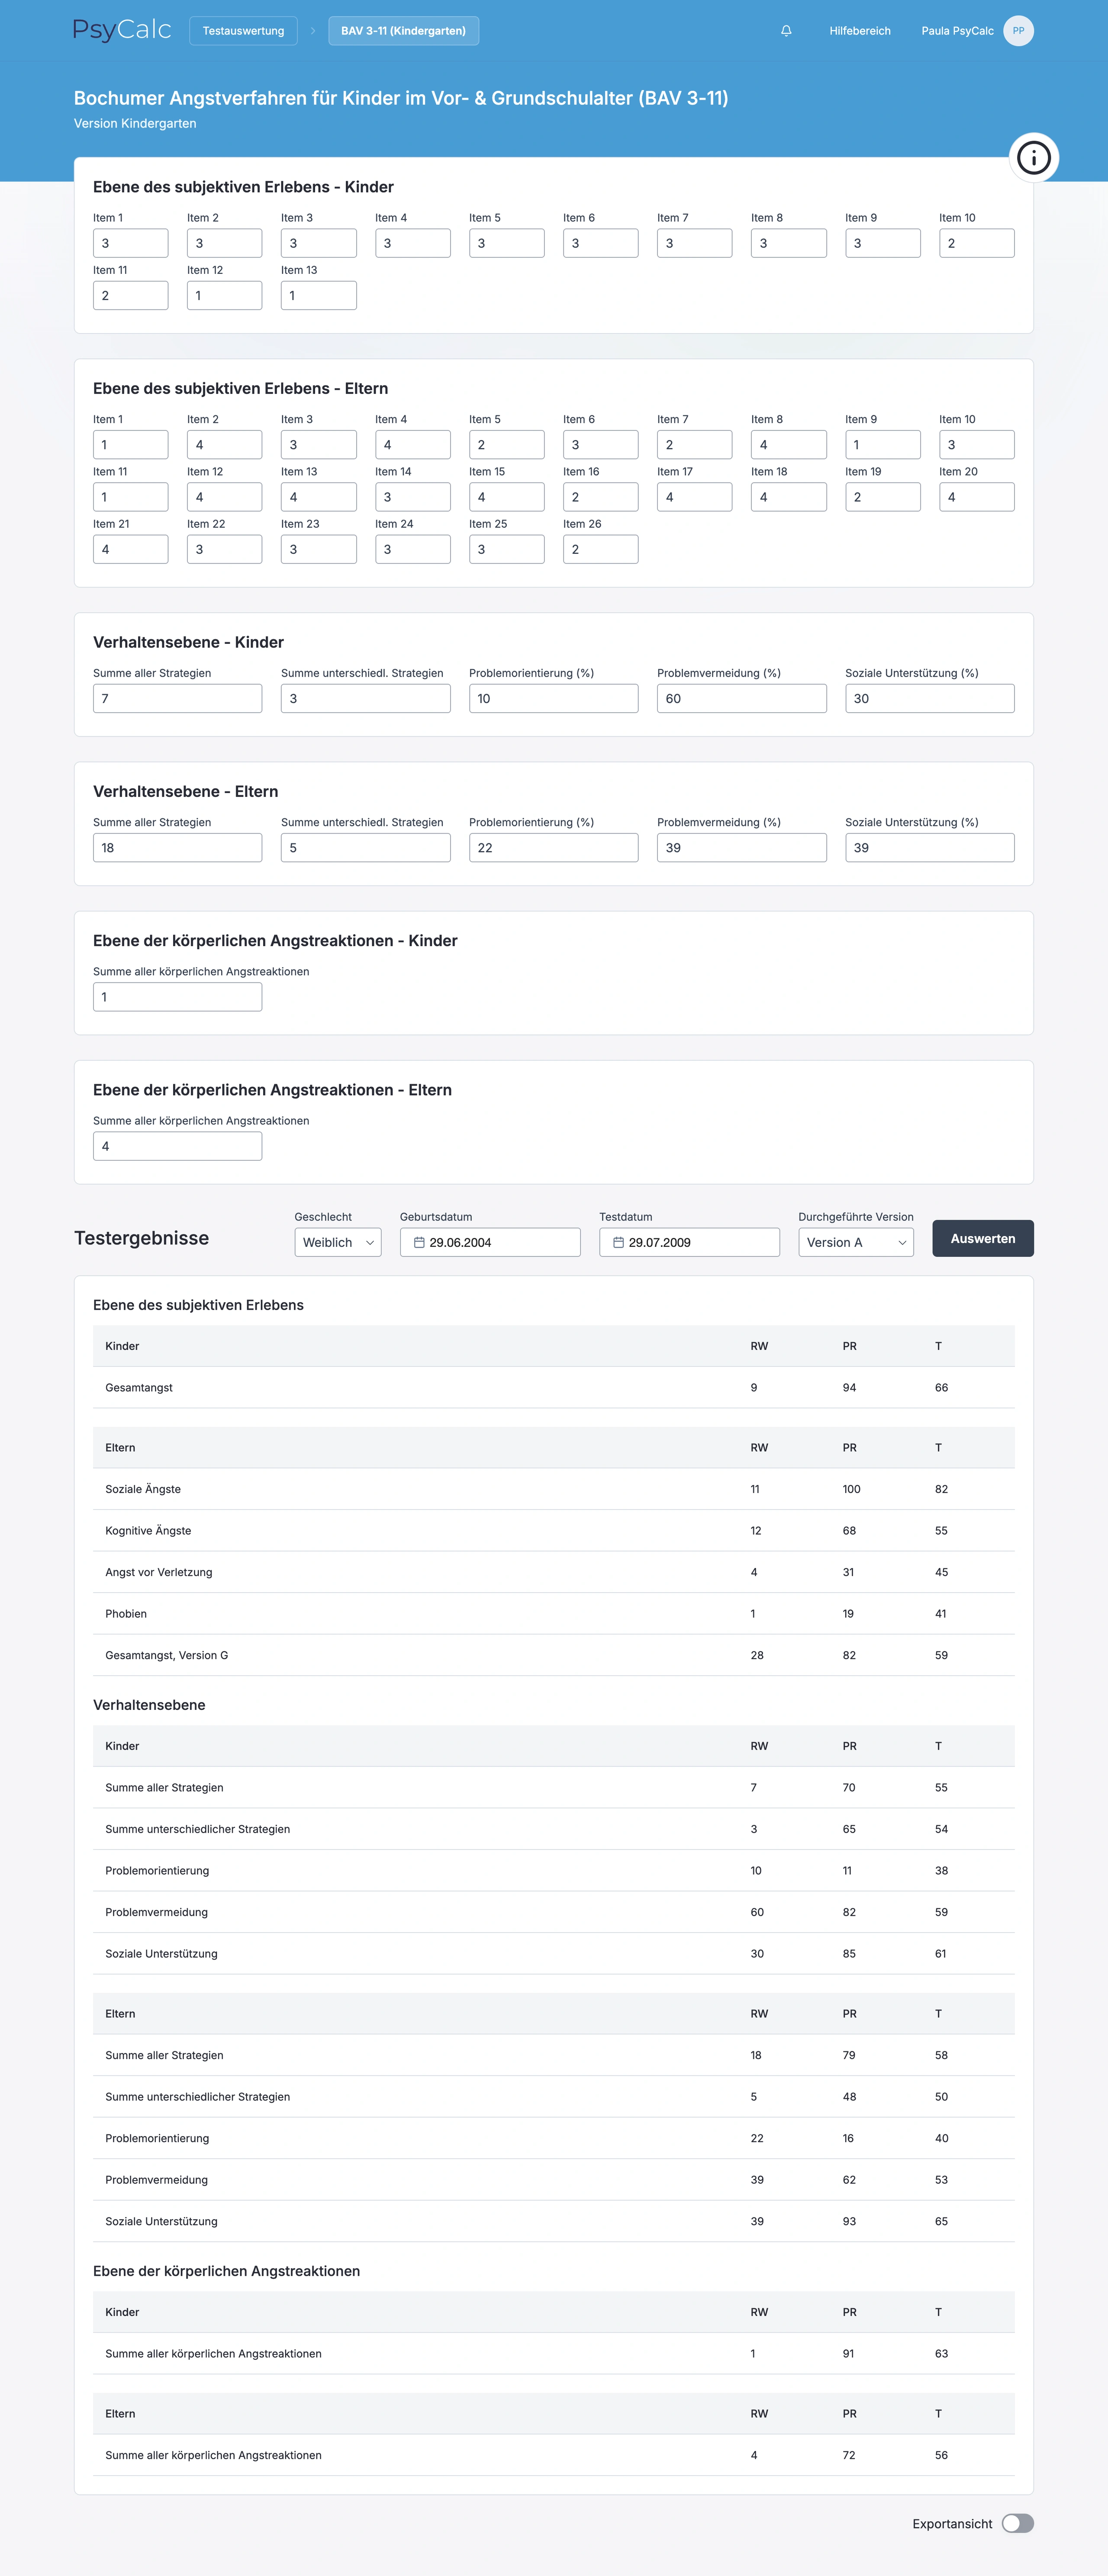
Task: Click the round info icon button
Action: coord(1033,158)
